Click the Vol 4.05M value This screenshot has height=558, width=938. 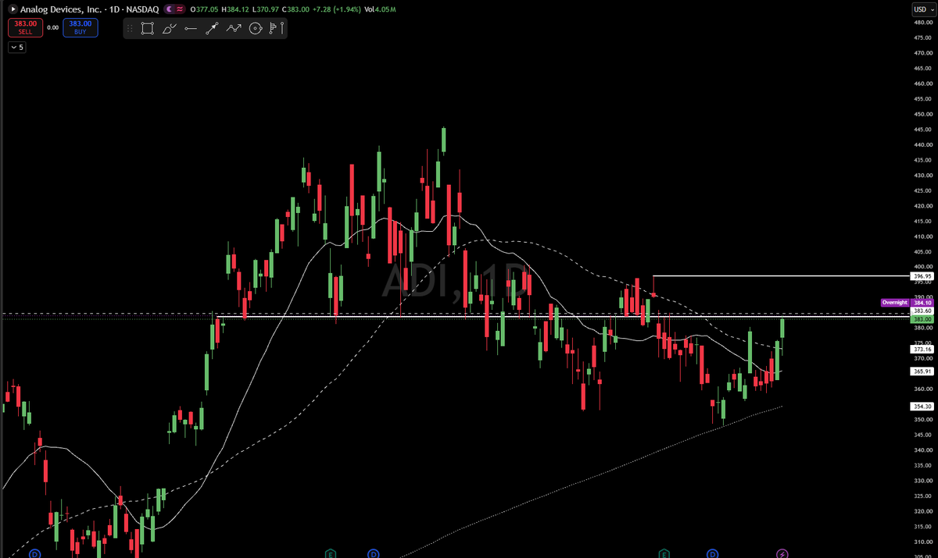click(x=380, y=9)
